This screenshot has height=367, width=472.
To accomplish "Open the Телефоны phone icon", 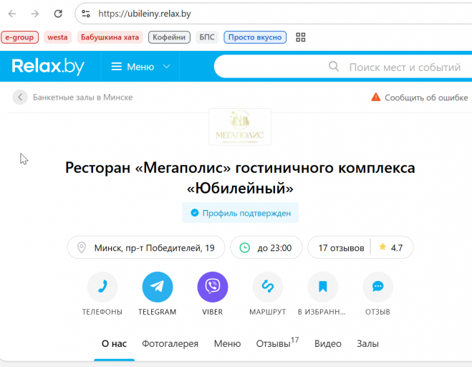I will coord(102,287).
